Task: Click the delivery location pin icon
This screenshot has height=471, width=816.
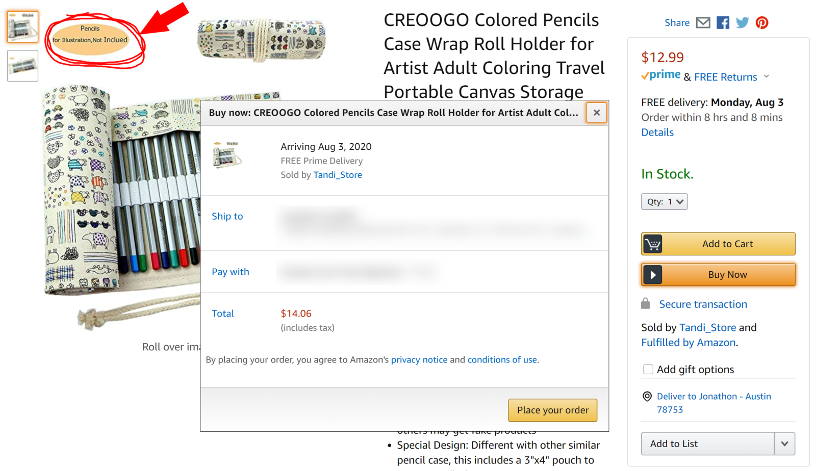Action: (647, 397)
